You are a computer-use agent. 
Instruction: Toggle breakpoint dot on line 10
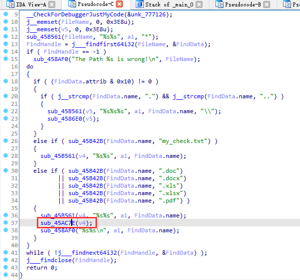(5, 21)
